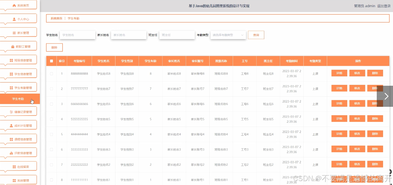
Task: Select the 学生考勤 submenu item
Action: point(20,99)
